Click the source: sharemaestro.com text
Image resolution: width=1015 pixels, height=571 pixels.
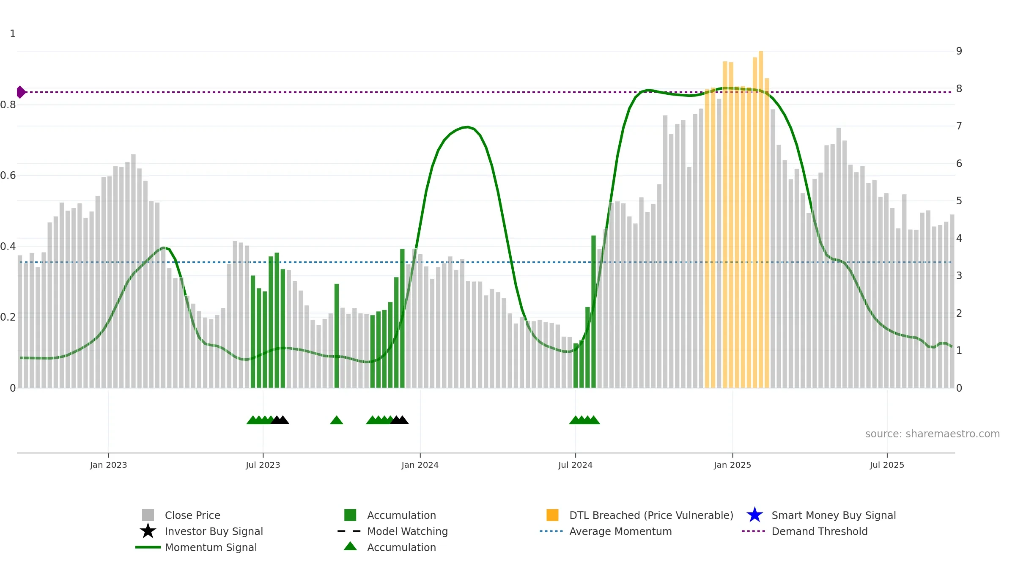pos(932,434)
